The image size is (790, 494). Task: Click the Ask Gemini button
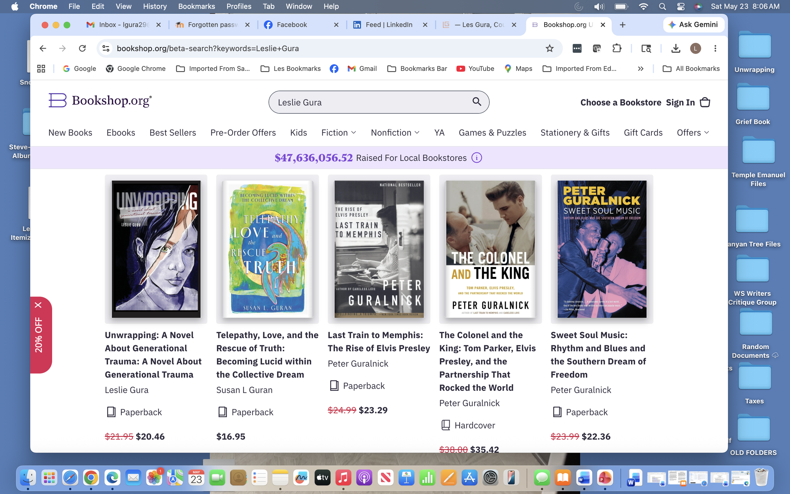[x=693, y=25]
